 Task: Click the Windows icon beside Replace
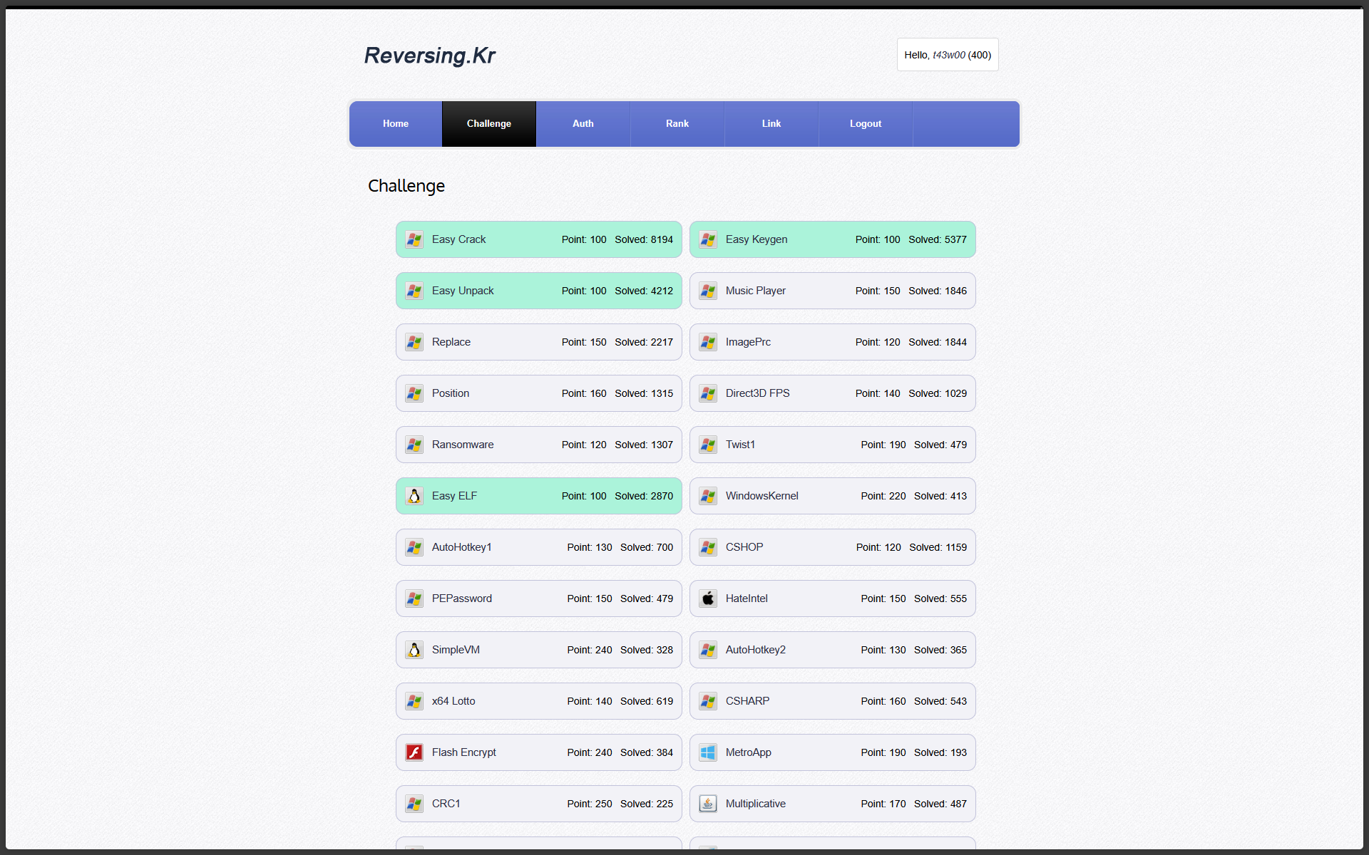[414, 343]
